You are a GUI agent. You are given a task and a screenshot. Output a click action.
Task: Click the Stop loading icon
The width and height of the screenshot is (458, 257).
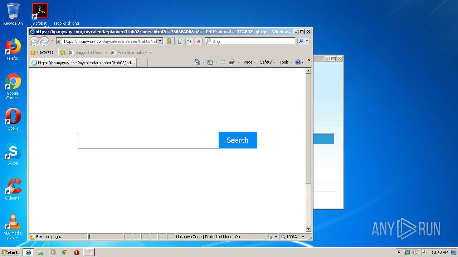[199, 41]
